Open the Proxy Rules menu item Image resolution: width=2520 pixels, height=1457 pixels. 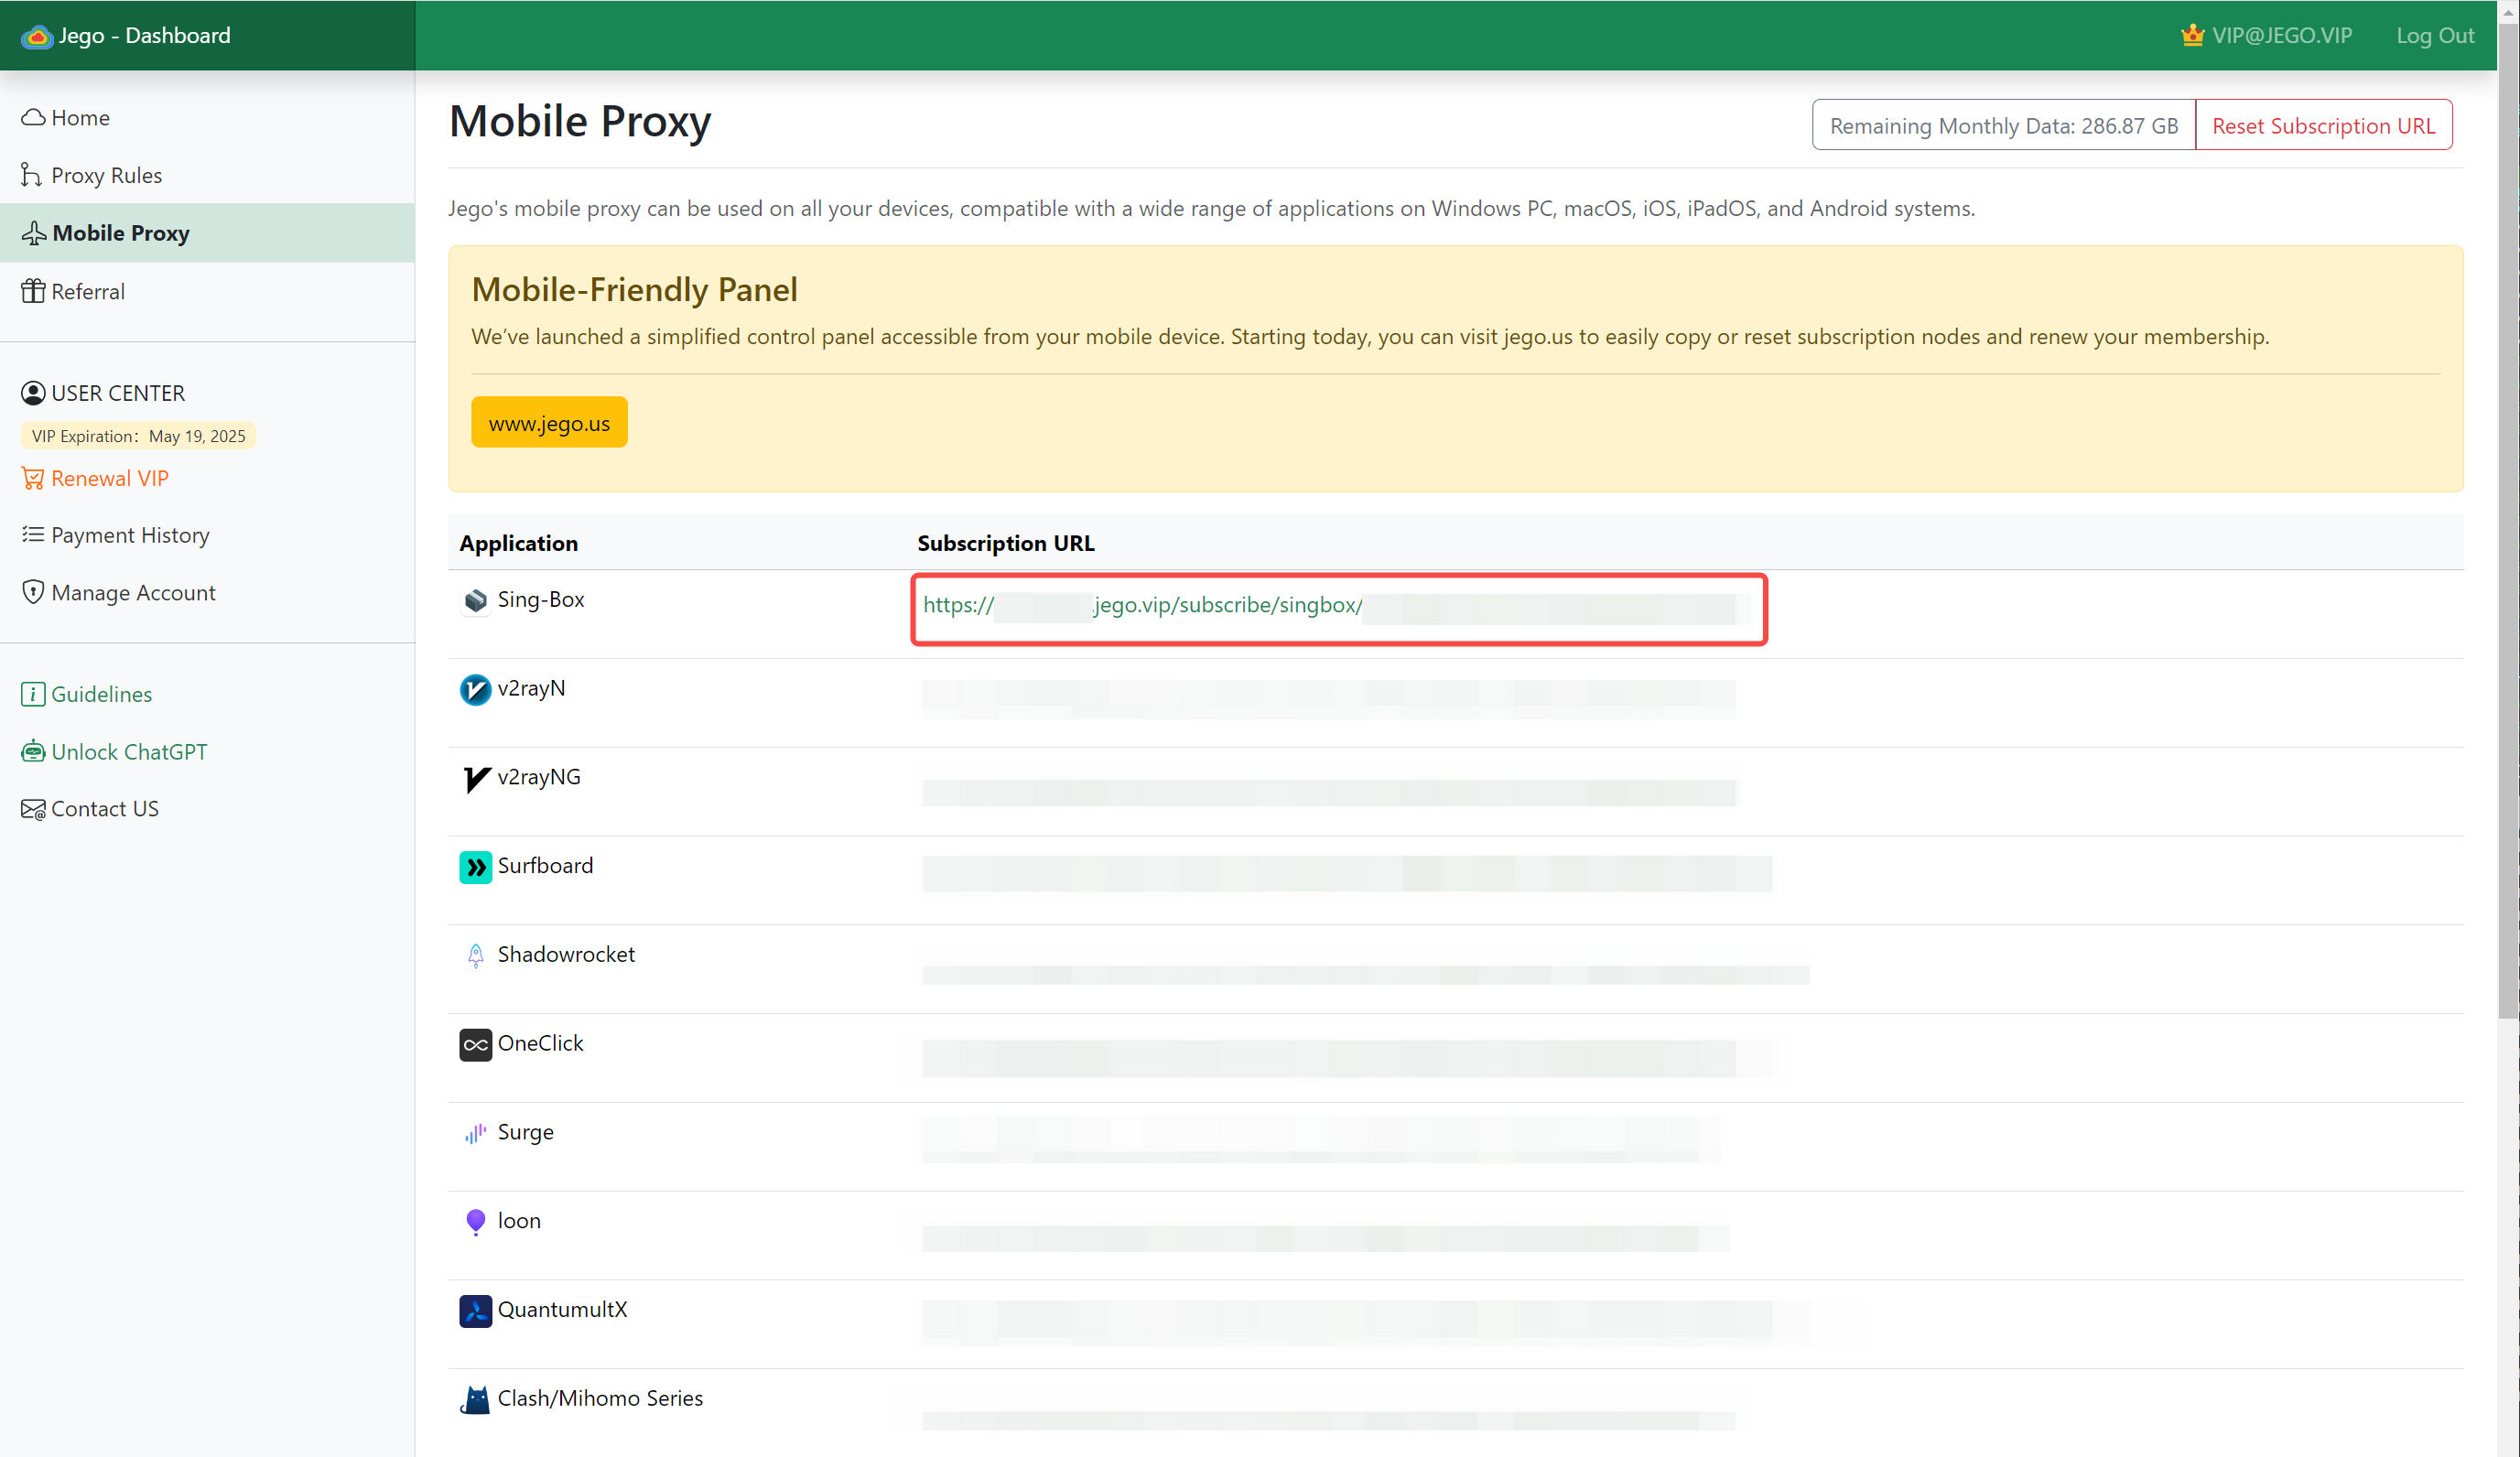pyautogui.click(x=207, y=175)
